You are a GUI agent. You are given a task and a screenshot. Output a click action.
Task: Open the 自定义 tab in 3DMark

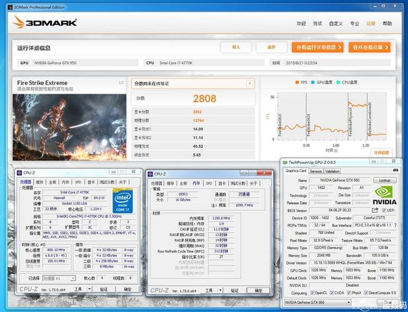click(x=336, y=23)
